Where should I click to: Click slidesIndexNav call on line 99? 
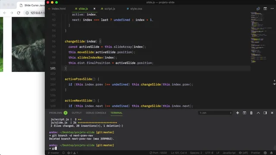click(x=90, y=57)
